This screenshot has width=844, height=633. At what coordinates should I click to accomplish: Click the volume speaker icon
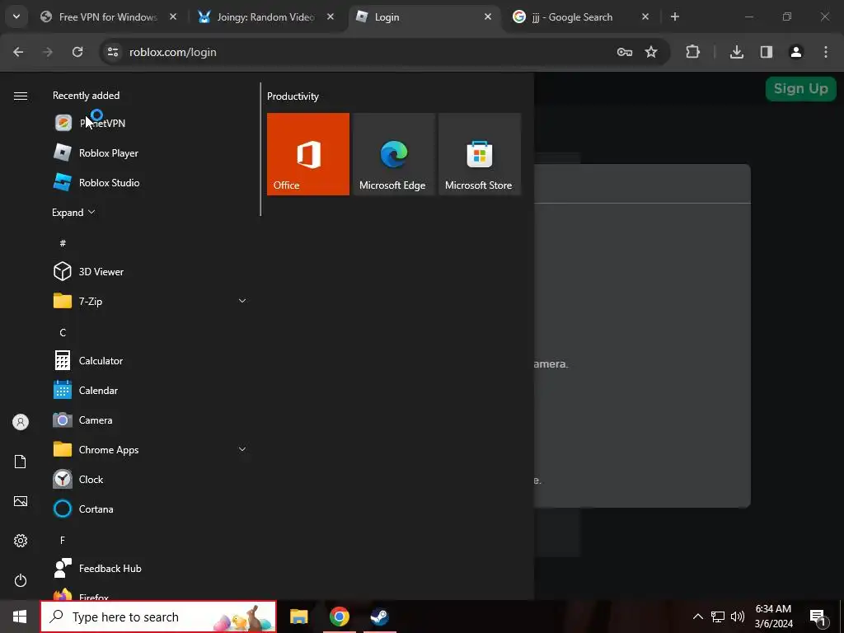point(738,617)
